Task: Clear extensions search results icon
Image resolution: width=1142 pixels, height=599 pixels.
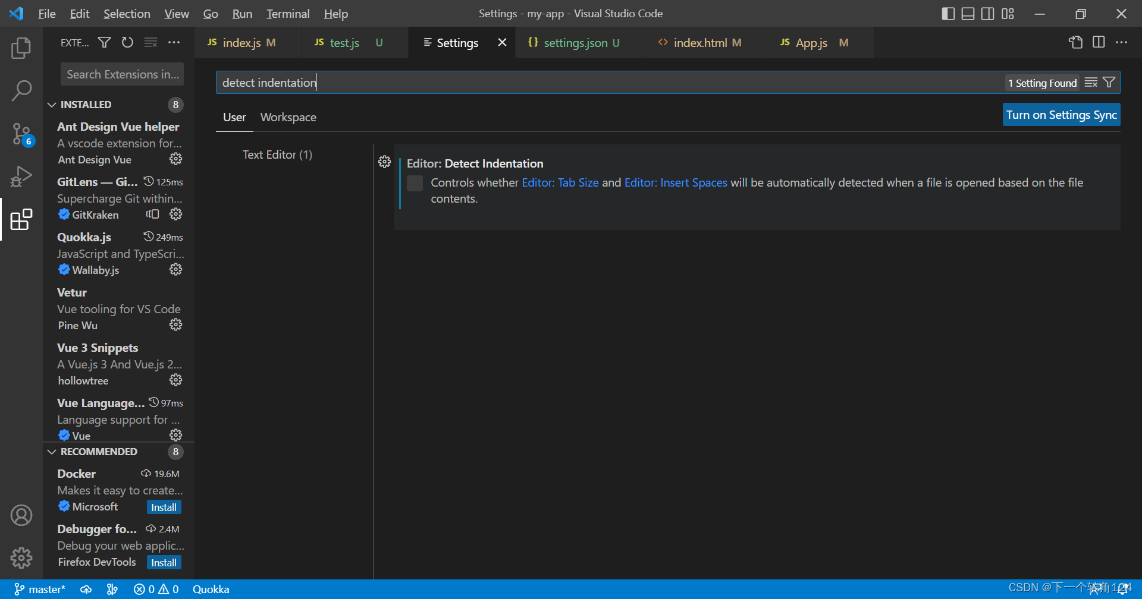Action: (150, 42)
